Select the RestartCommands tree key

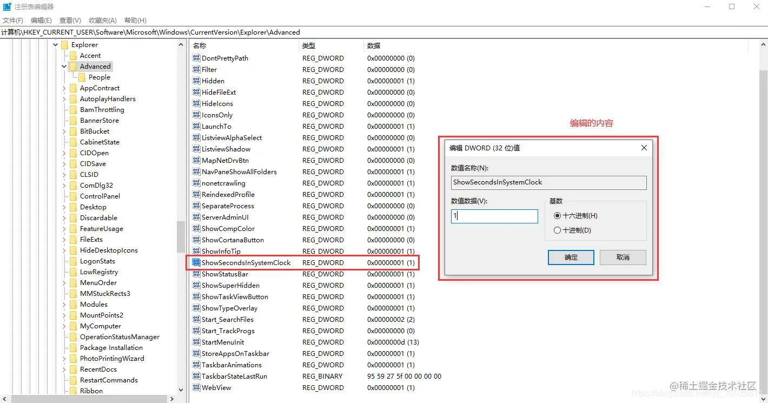click(109, 380)
